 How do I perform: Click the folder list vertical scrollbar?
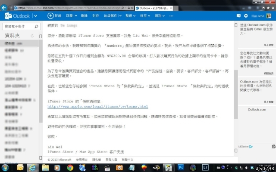(41, 81)
